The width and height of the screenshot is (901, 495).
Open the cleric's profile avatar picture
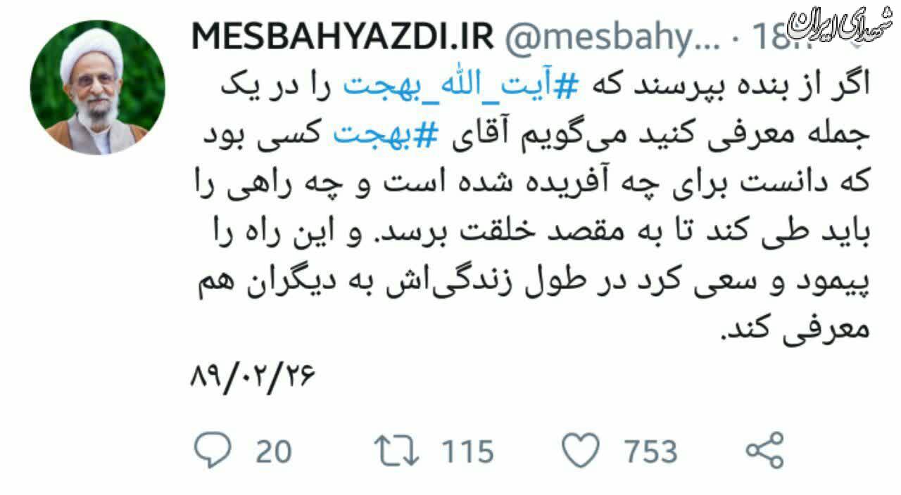click(97, 87)
